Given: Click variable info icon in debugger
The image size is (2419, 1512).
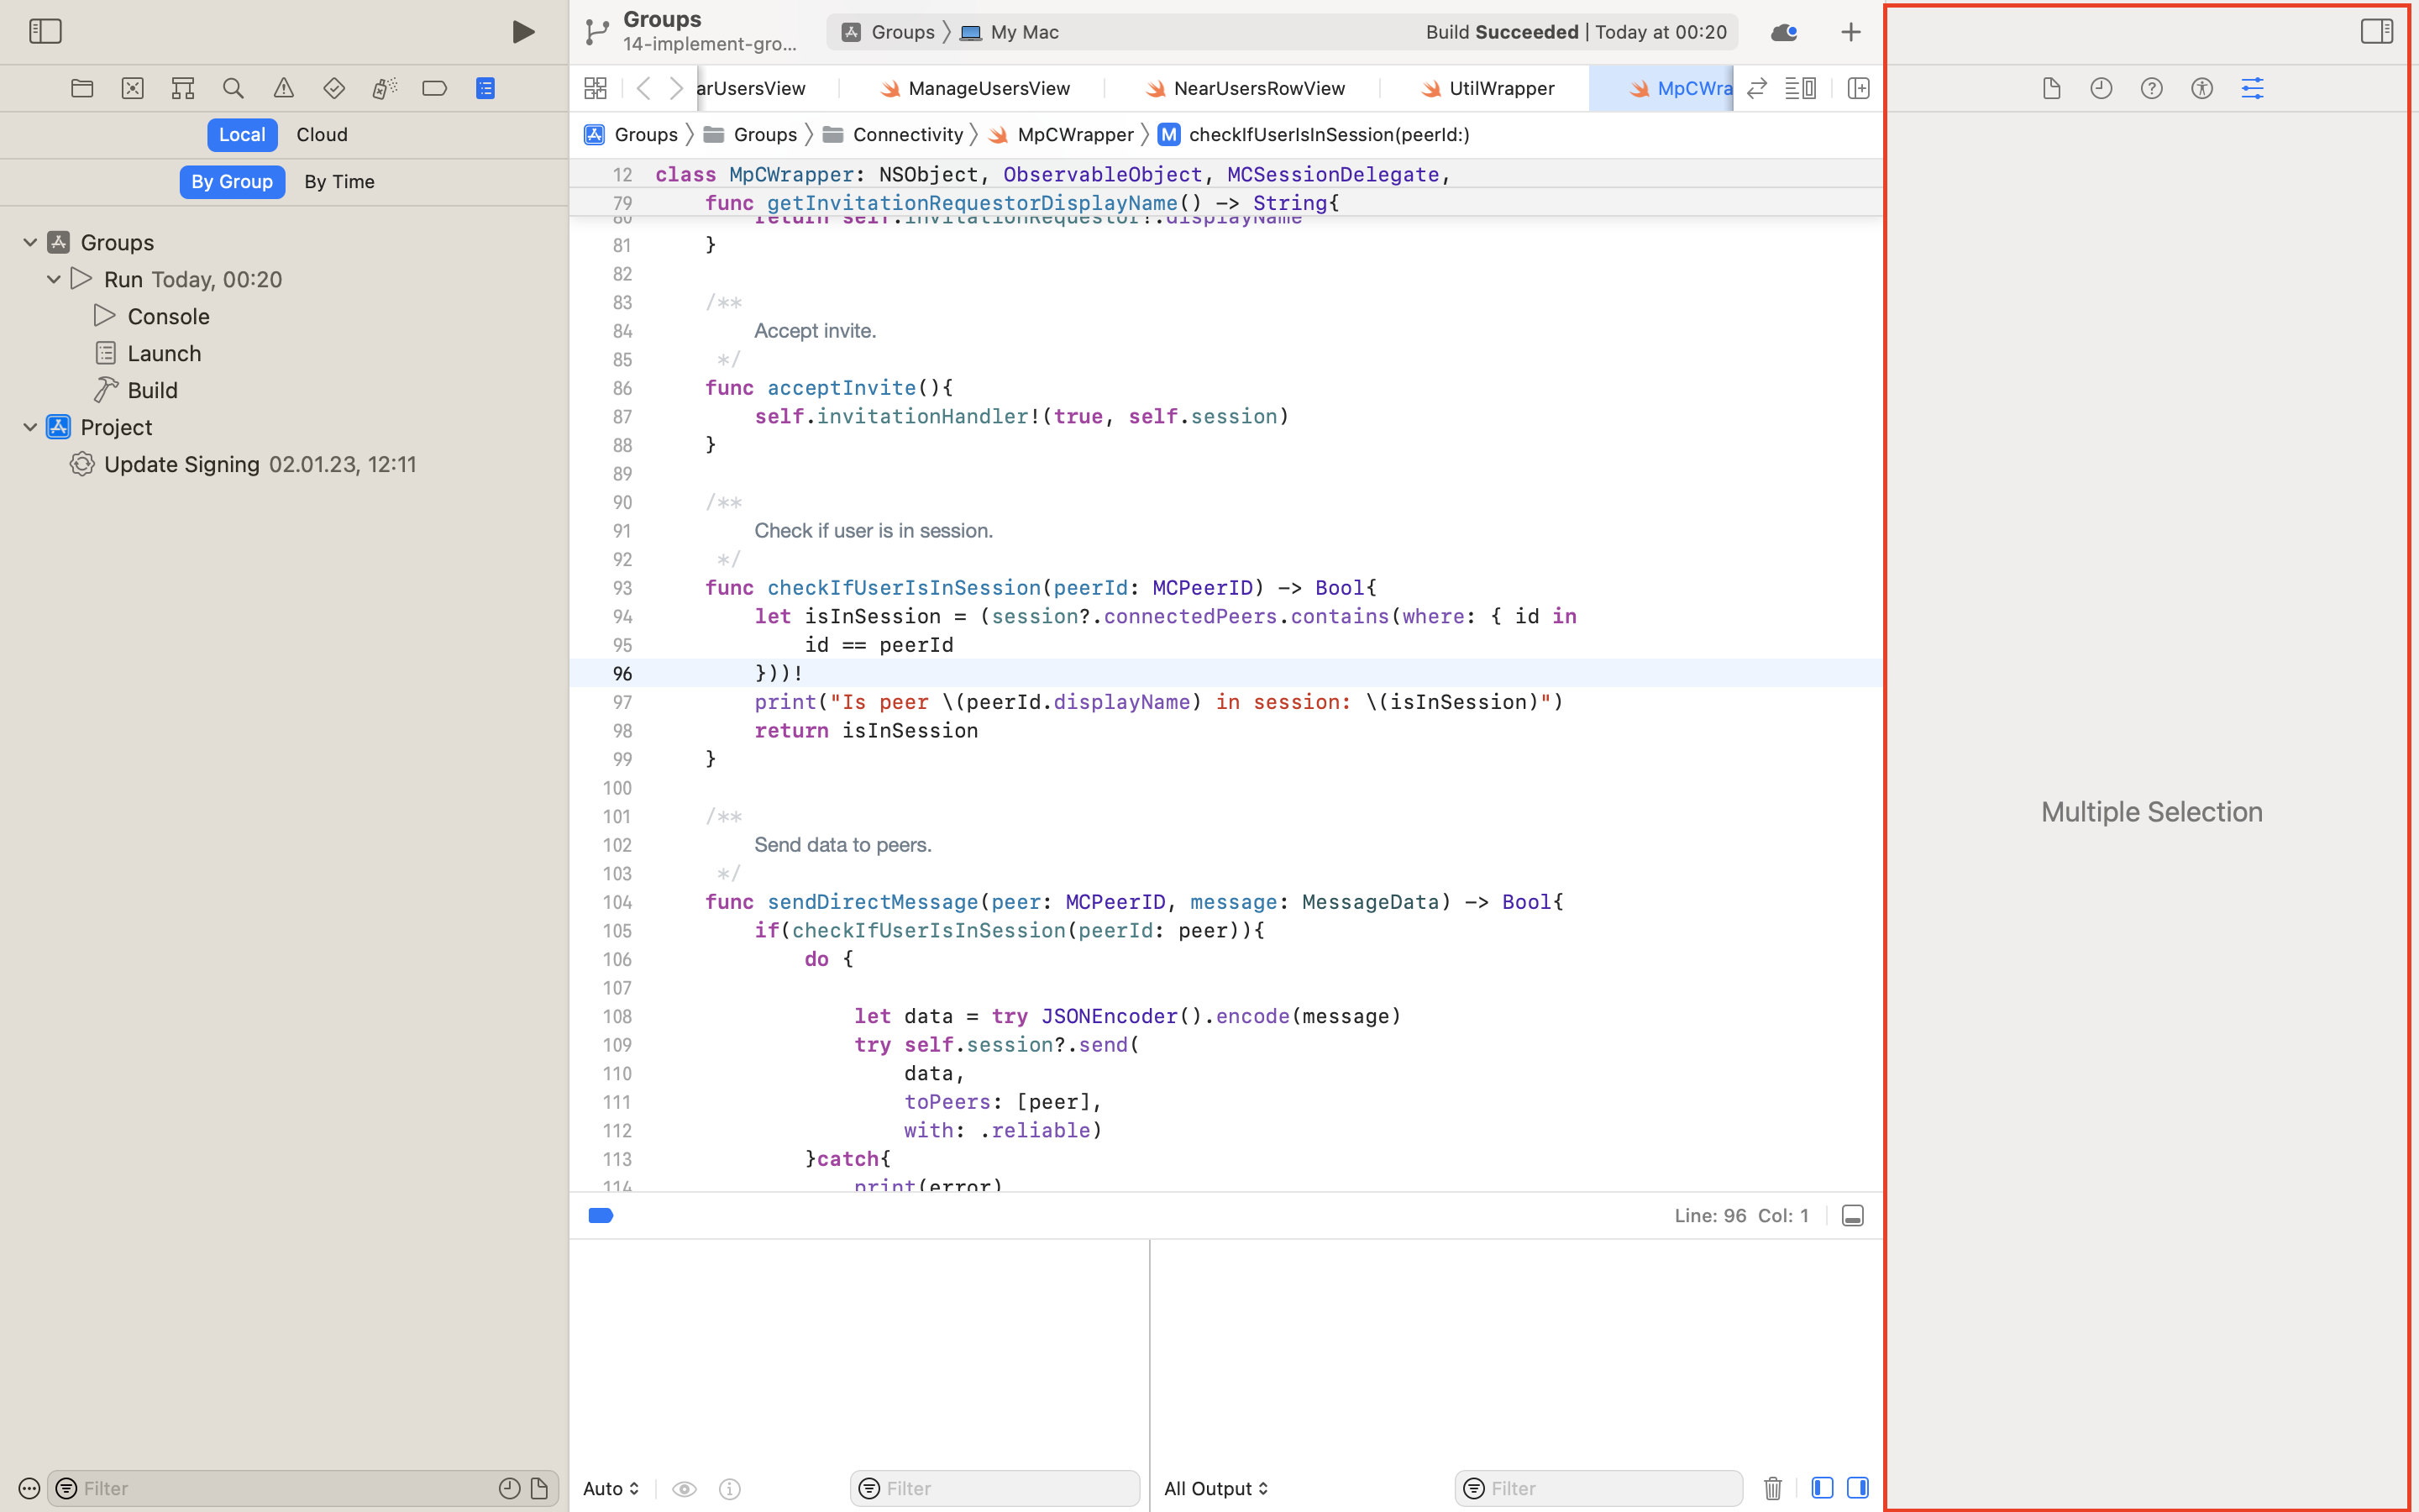Looking at the screenshot, I should pyautogui.click(x=730, y=1488).
